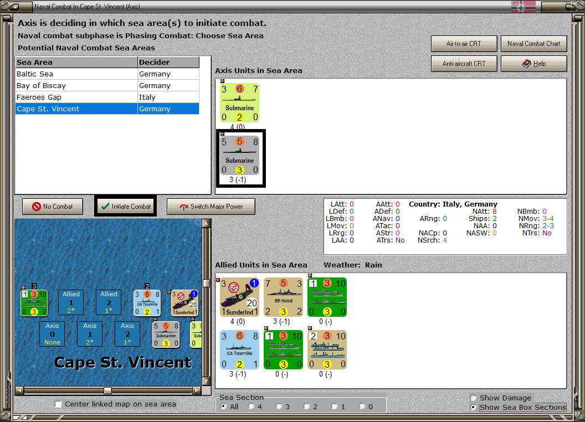
Task: Open Help
Action: tap(533, 64)
